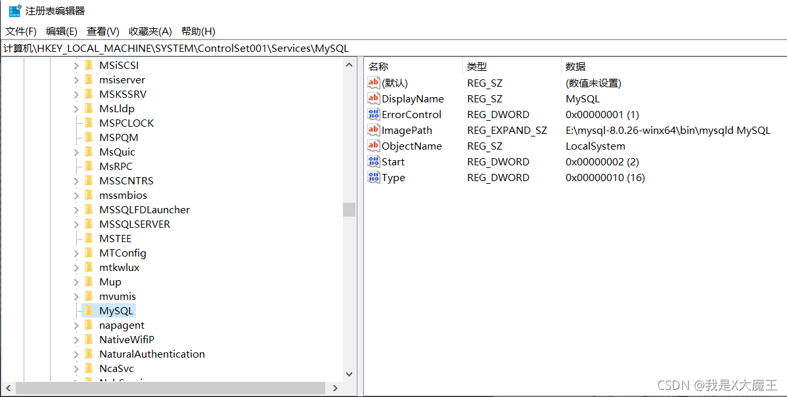Open the 帮助(H) menu
The image size is (787, 397).
(x=198, y=31)
